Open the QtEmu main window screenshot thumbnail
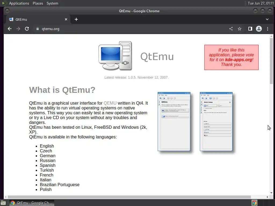The width and height of the screenshot is (275, 206). (174, 122)
